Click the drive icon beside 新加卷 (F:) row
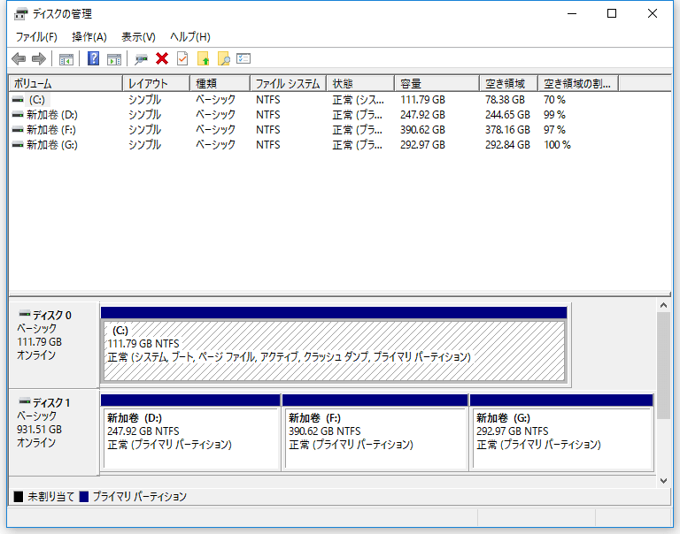The height and width of the screenshot is (534, 680). [x=18, y=129]
